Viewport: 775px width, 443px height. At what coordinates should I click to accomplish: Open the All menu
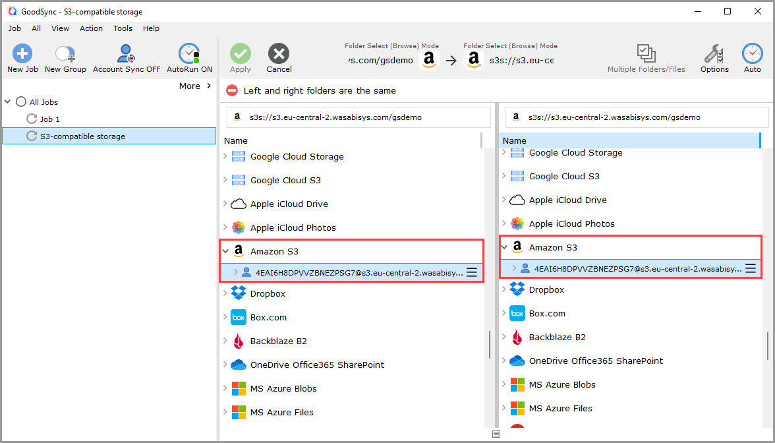point(36,28)
